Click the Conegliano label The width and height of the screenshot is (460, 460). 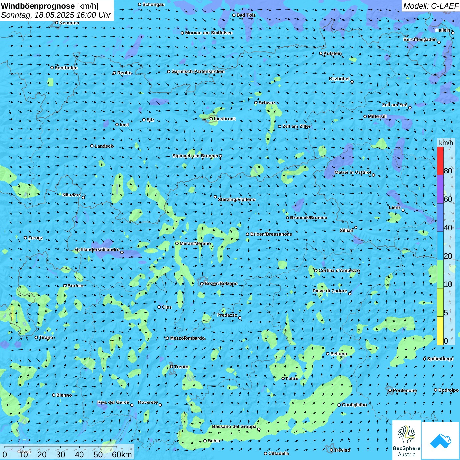[x=355, y=405]
